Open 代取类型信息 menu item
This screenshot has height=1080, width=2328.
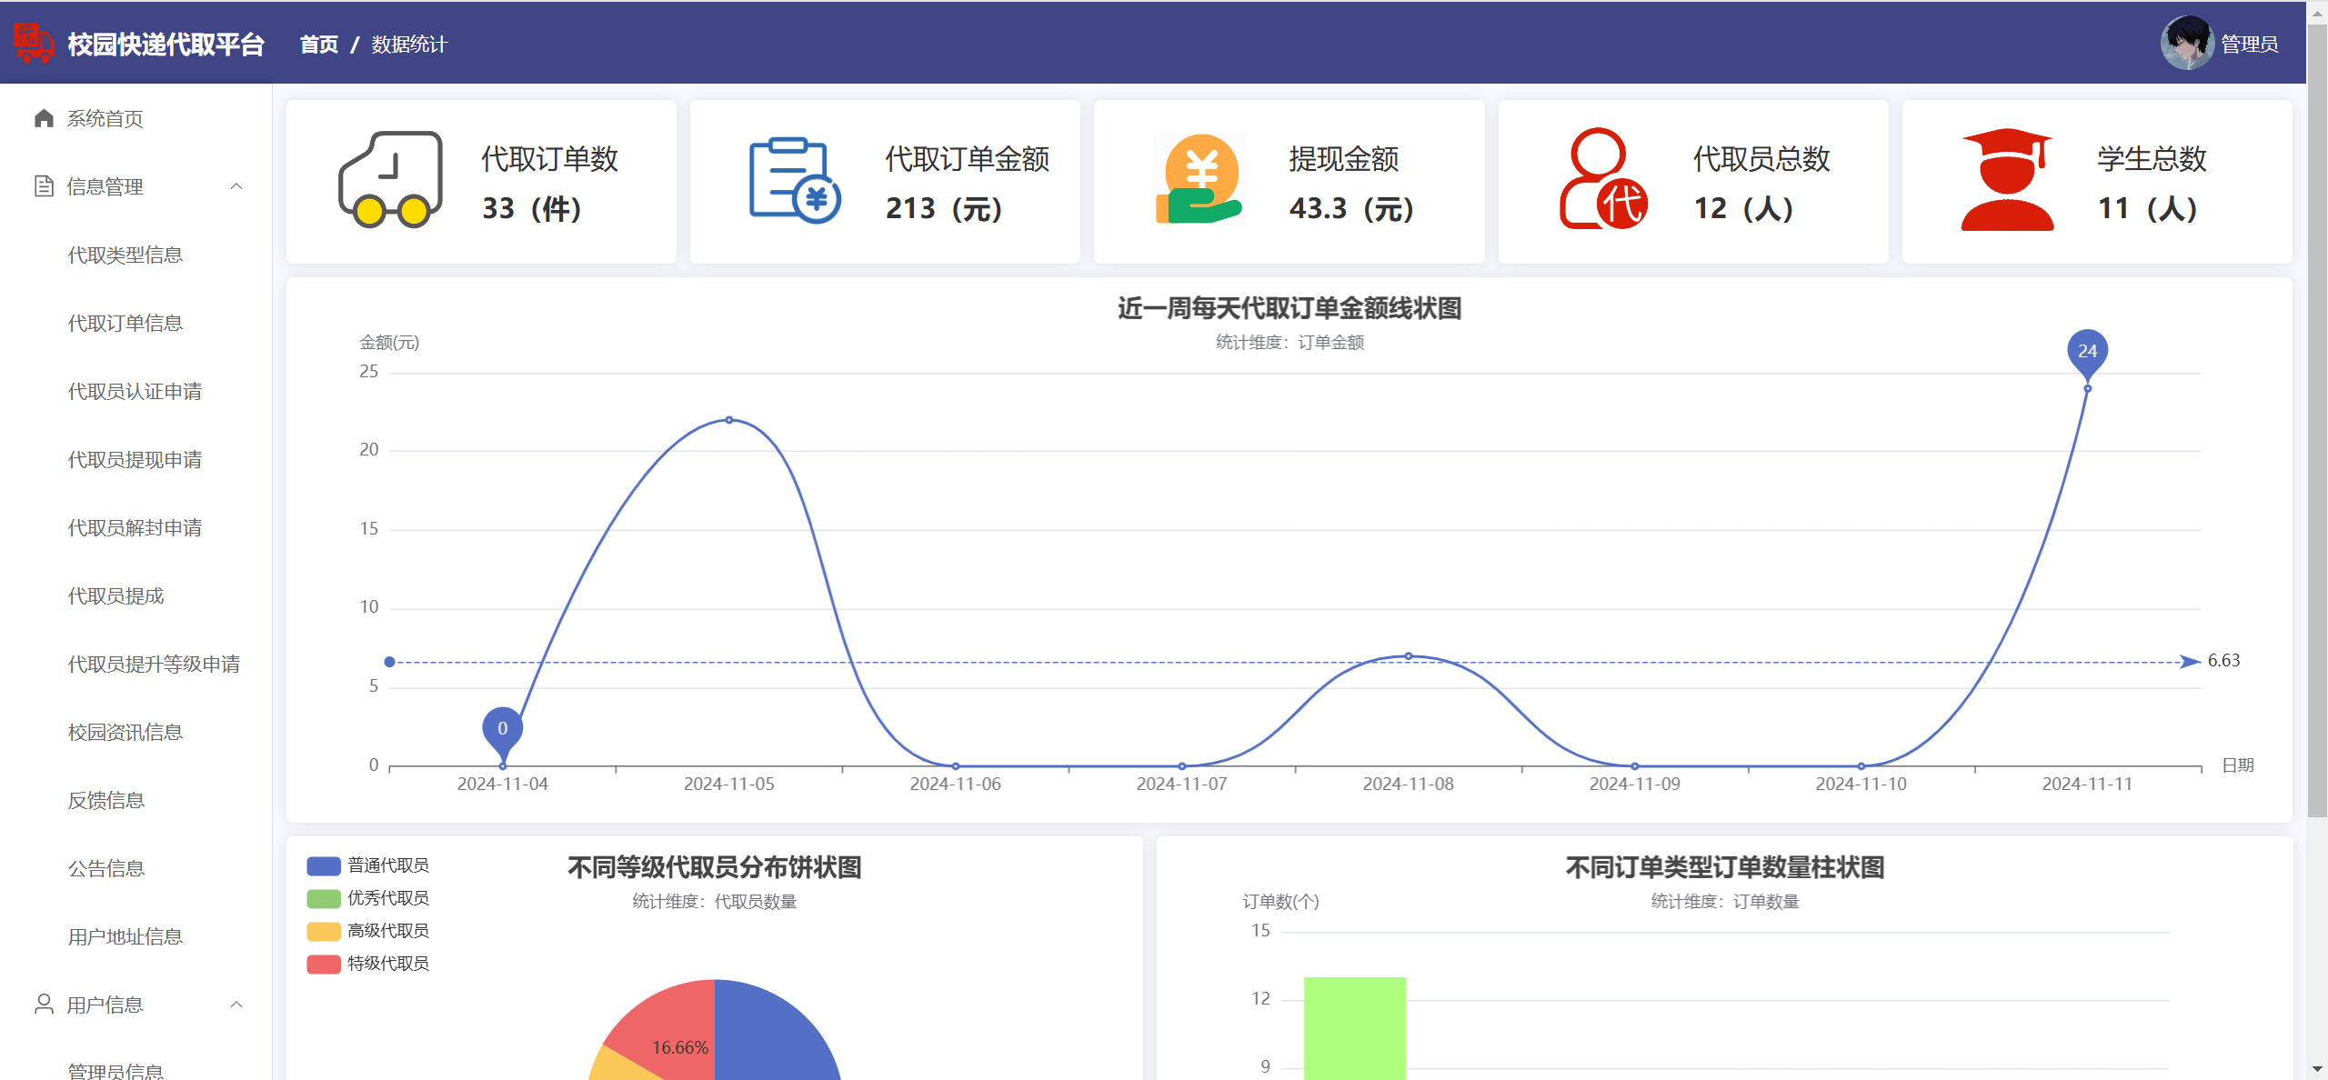tap(125, 255)
